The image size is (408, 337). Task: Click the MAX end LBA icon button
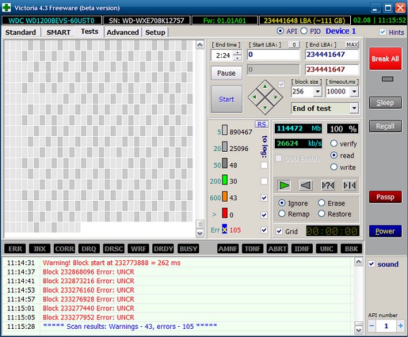tap(352, 44)
